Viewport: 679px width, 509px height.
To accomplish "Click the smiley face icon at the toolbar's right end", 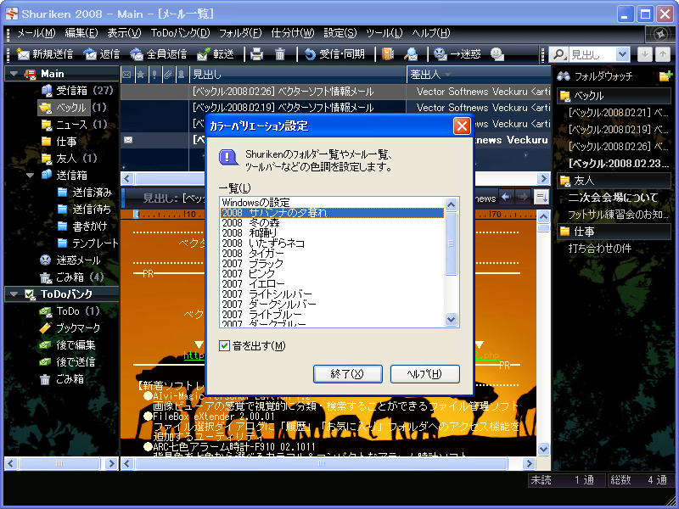I will pyautogui.click(x=497, y=54).
